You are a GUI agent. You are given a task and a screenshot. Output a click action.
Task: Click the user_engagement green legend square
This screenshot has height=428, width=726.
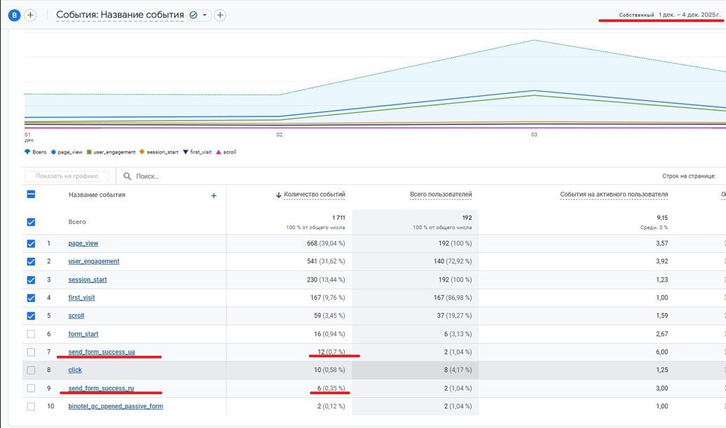pyautogui.click(x=89, y=152)
